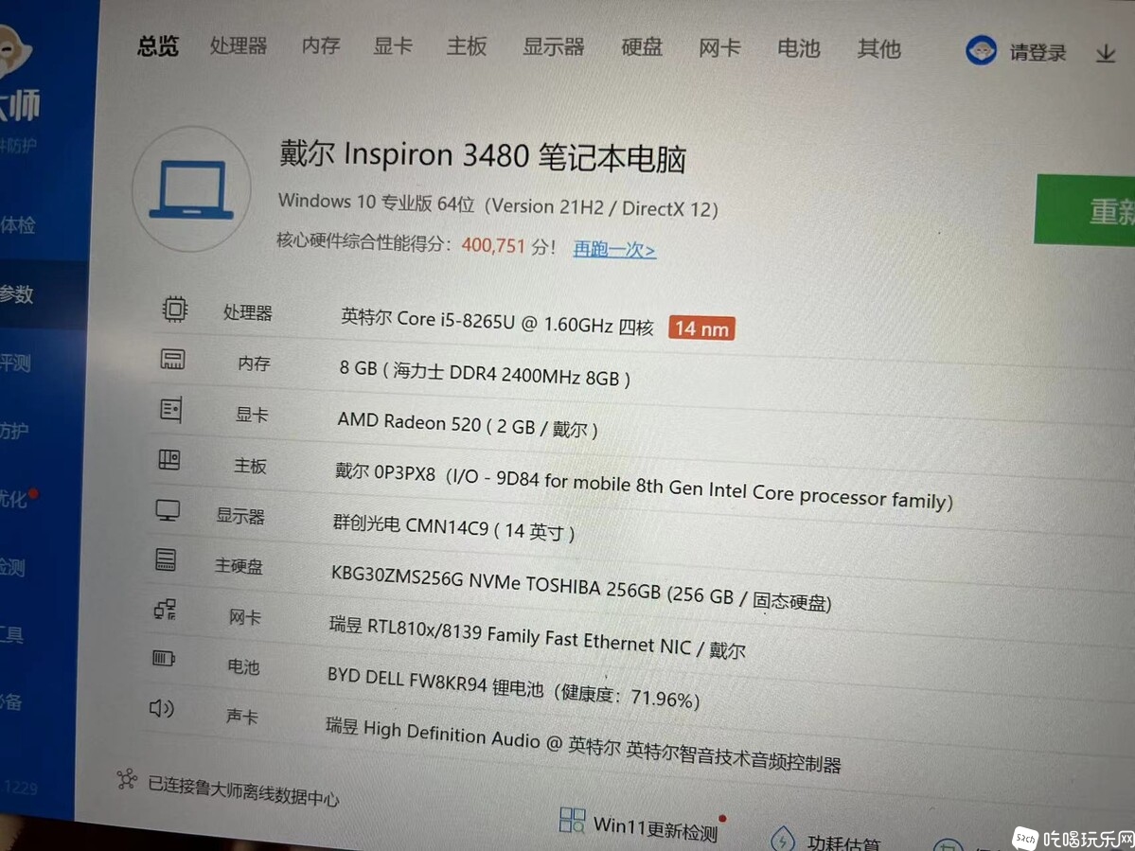Click the monitor icon beside 显示器
This screenshot has height=851, width=1135.
(168, 510)
